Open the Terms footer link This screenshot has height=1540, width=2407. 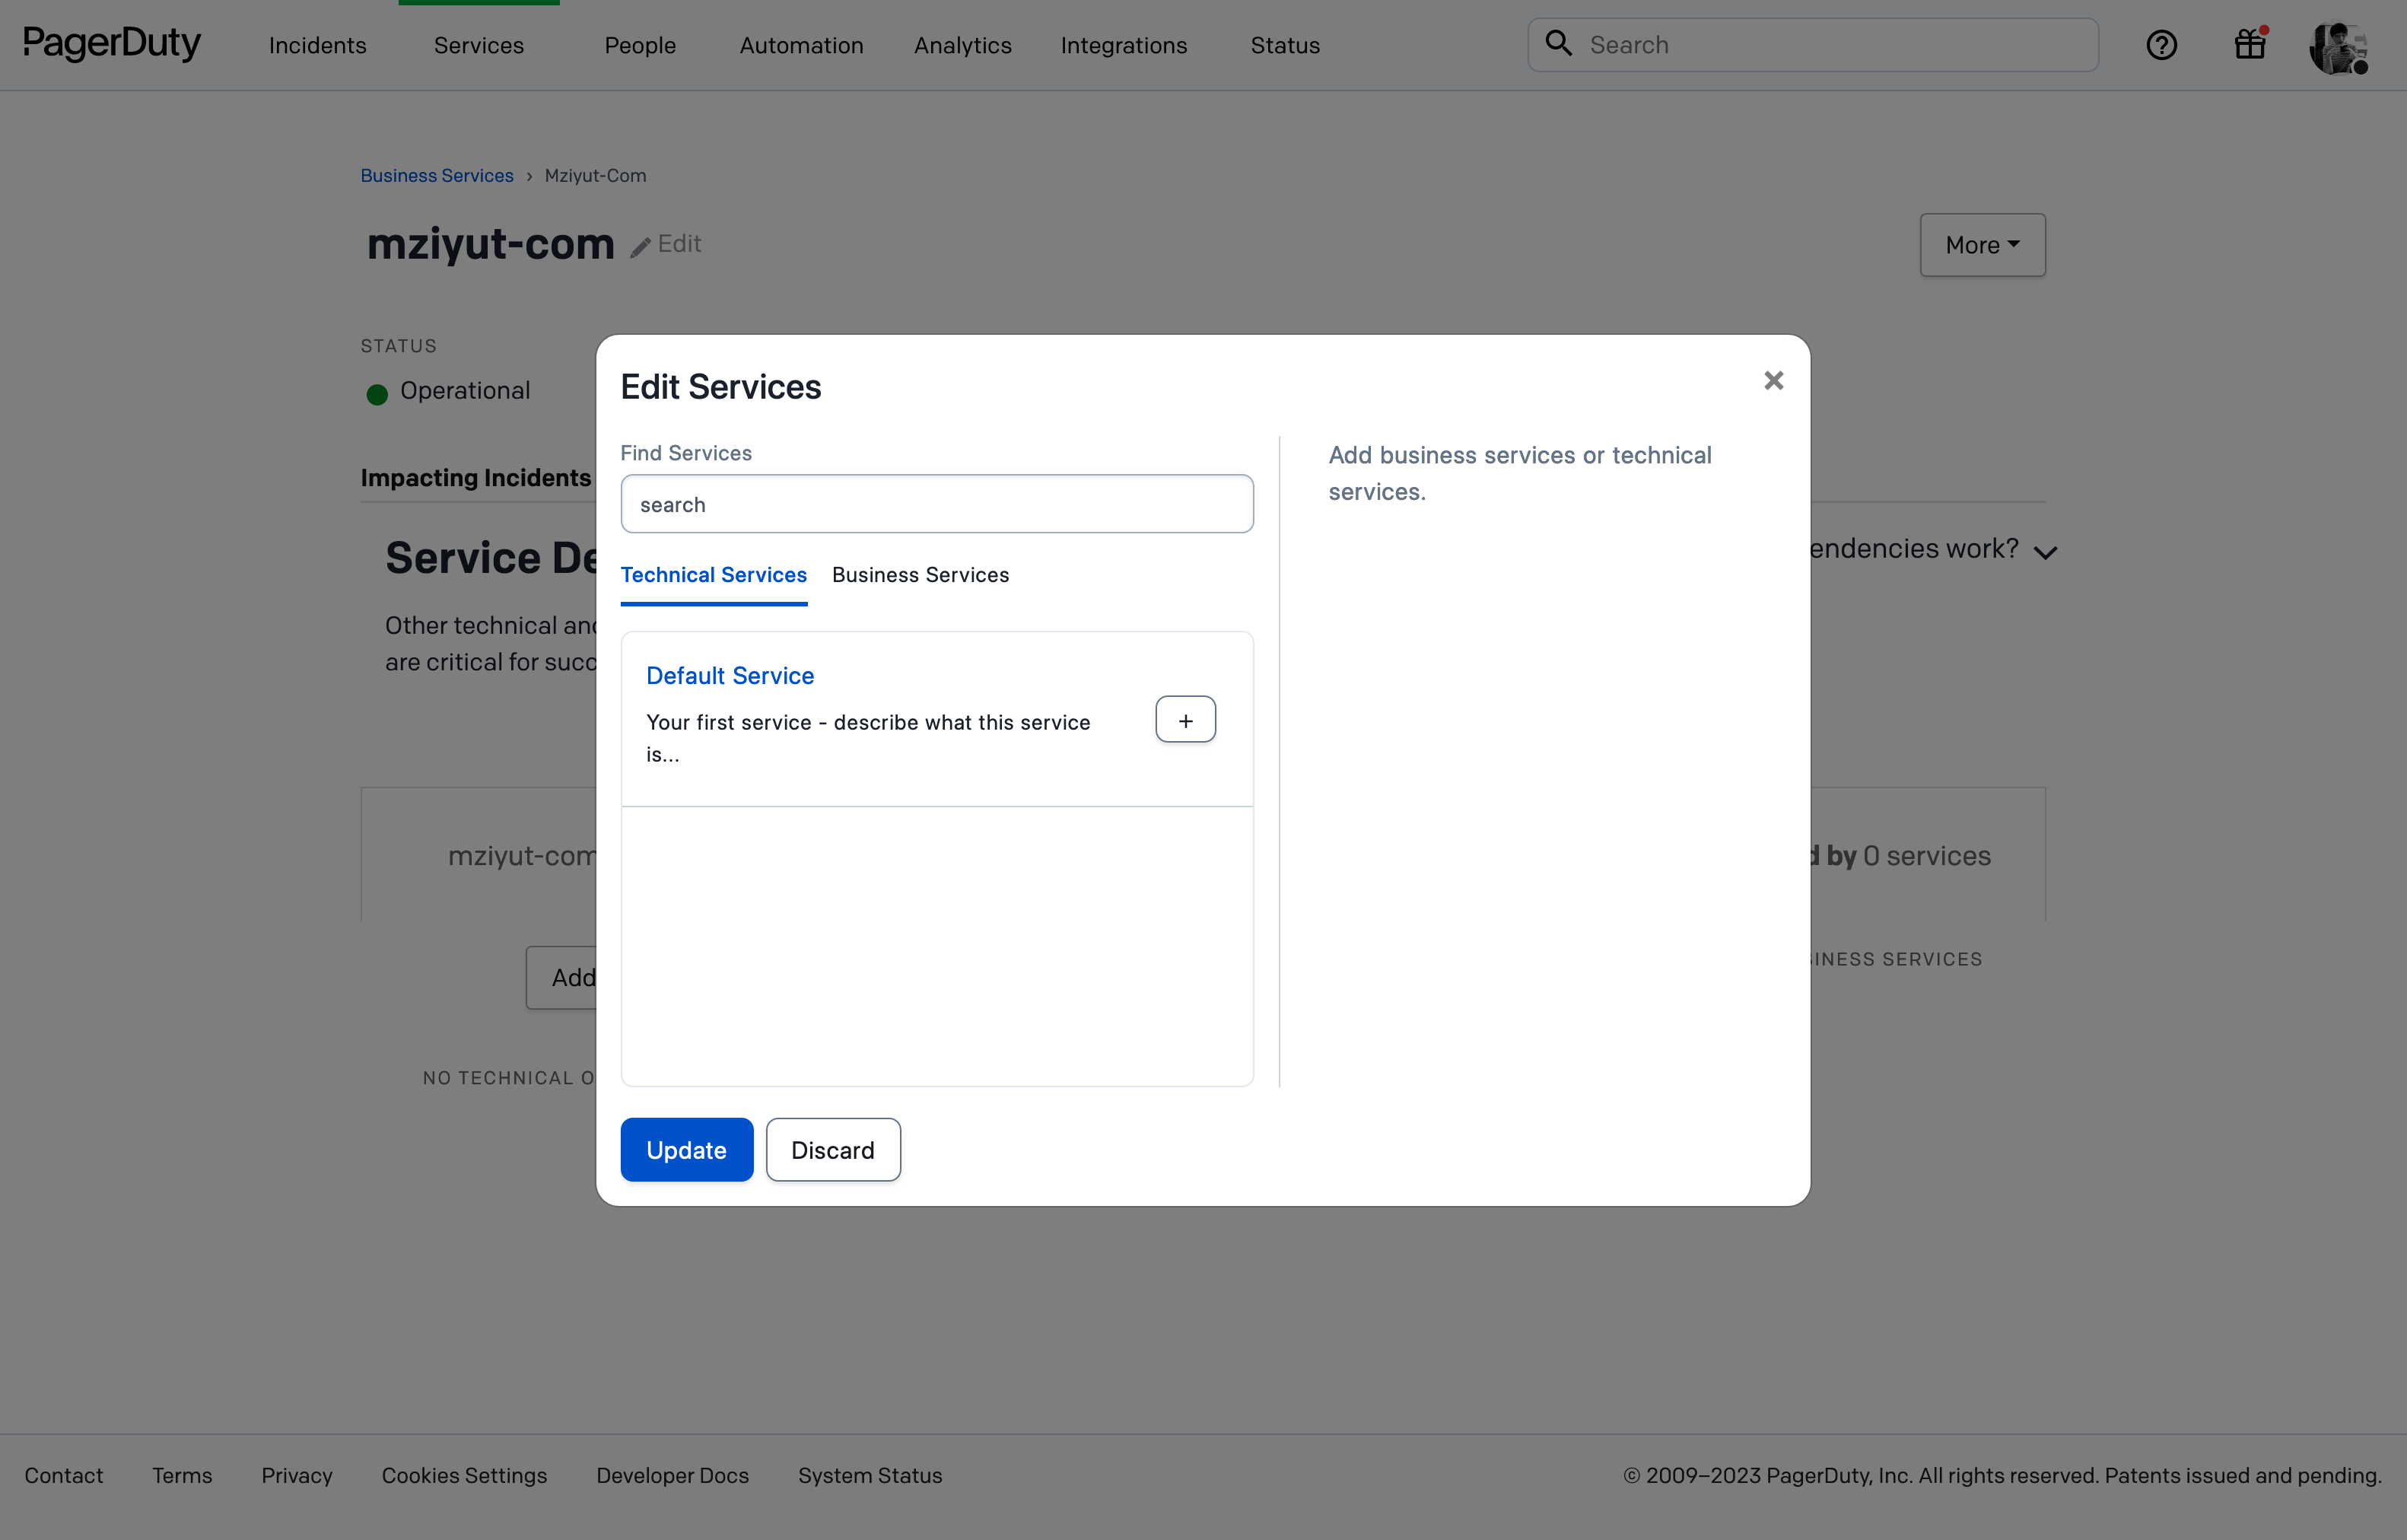182,1475
